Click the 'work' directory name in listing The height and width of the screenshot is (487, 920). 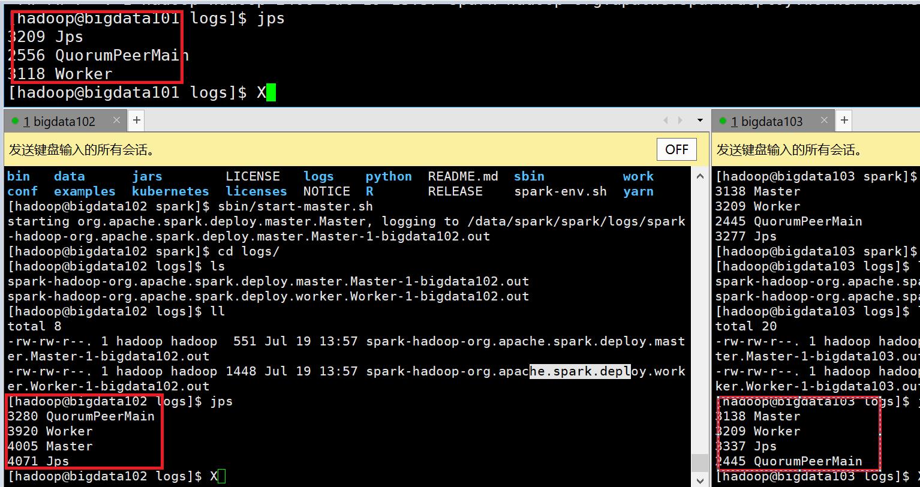tap(638, 176)
